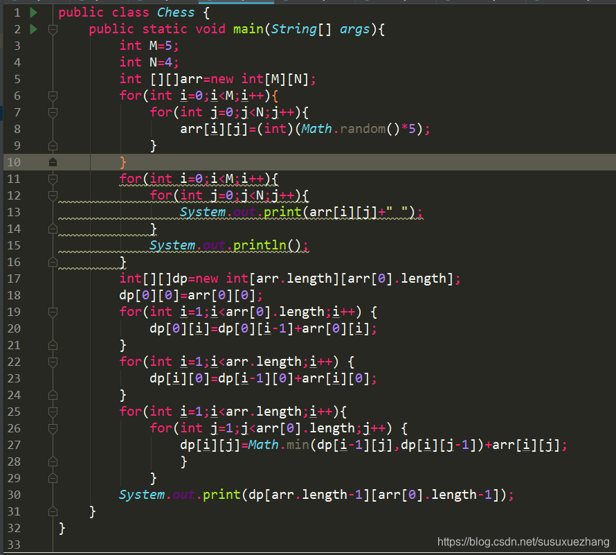Click the main method name

pos(248,29)
